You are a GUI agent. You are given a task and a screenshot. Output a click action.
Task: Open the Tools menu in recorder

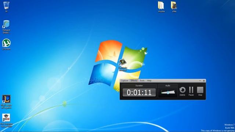(142, 81)
